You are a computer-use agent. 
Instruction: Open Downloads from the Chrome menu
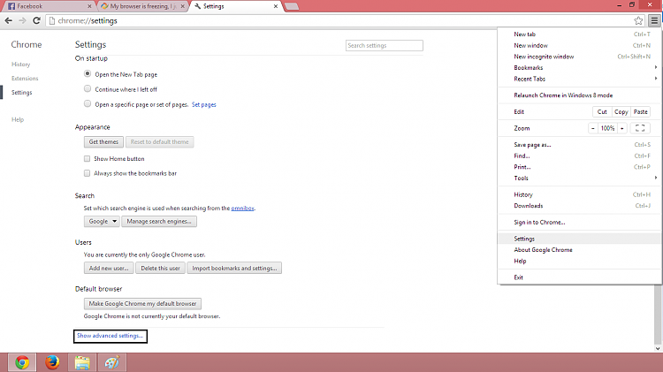[x=580, y=206]
